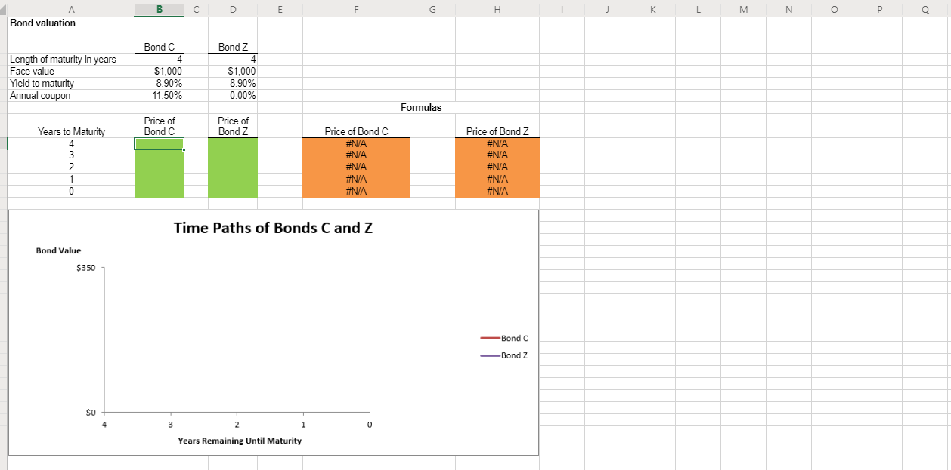Click the Bond Value axis label

click(x=58, y=250)
